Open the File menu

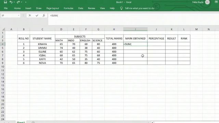(6, 8)
